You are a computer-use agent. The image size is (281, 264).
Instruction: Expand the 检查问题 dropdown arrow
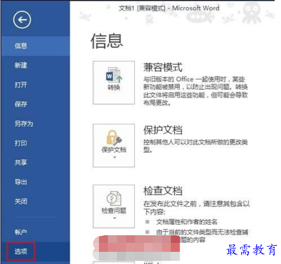coord(115,218)
